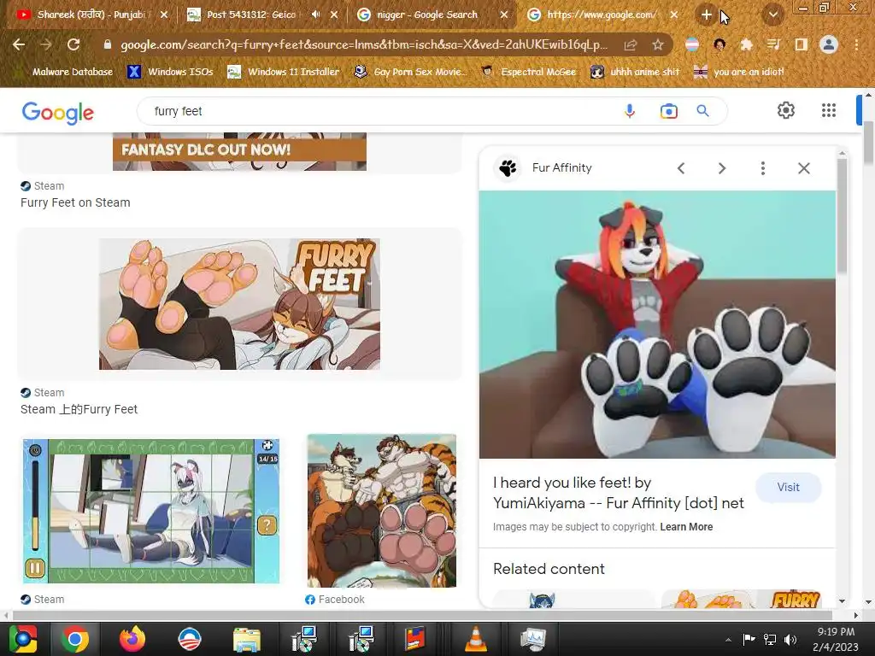Open the volume control in the tray

click(790, 639)
